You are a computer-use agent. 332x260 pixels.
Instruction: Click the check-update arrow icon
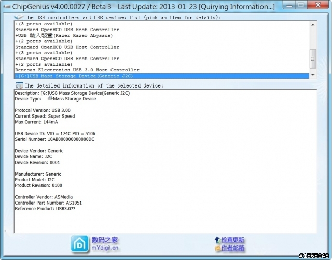coord(217,240)
